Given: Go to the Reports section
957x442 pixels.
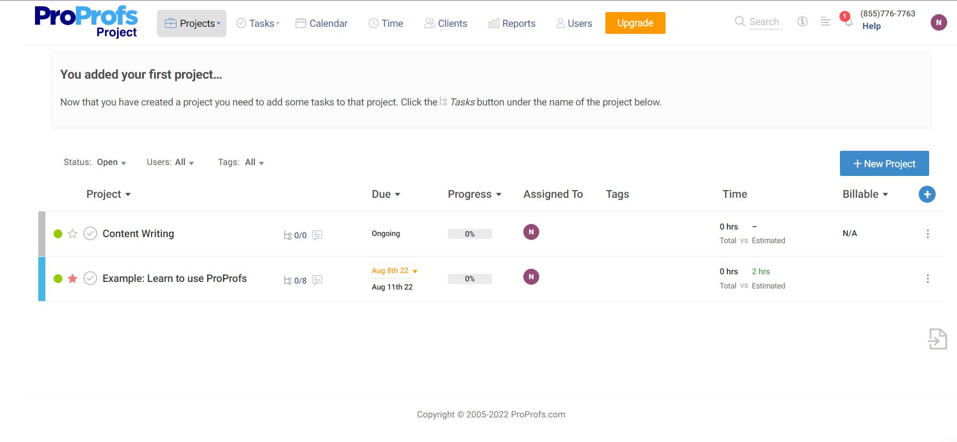Looking at the screenshot, I should (x=512, y=23).
